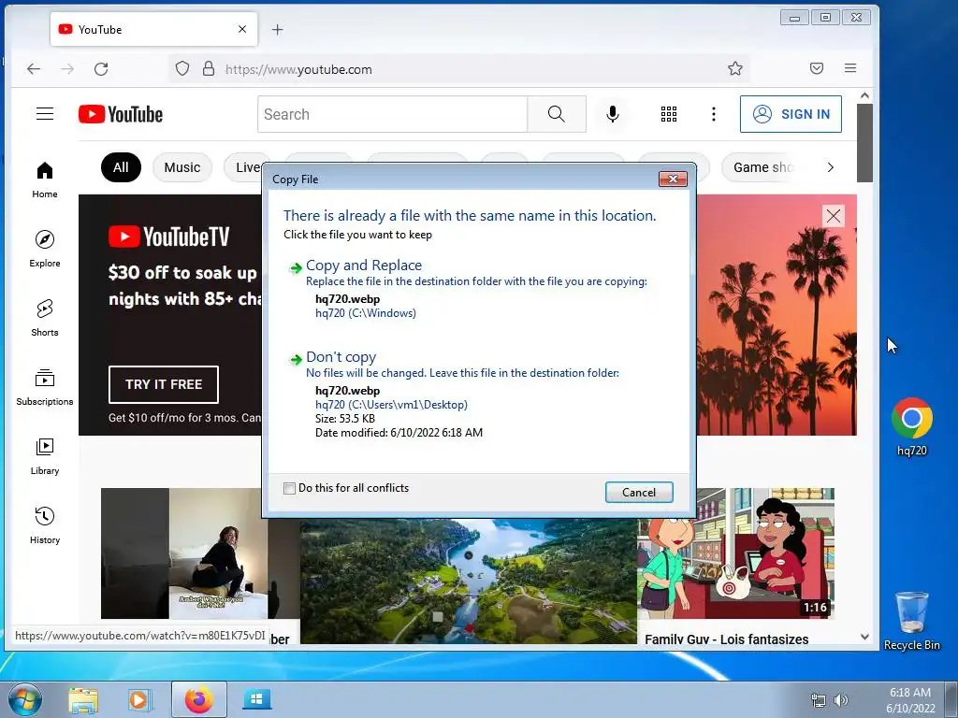Bookmark this page with the star icon
Image resolution: width=958 pixels, height=718 pixels.
point(735,68)
